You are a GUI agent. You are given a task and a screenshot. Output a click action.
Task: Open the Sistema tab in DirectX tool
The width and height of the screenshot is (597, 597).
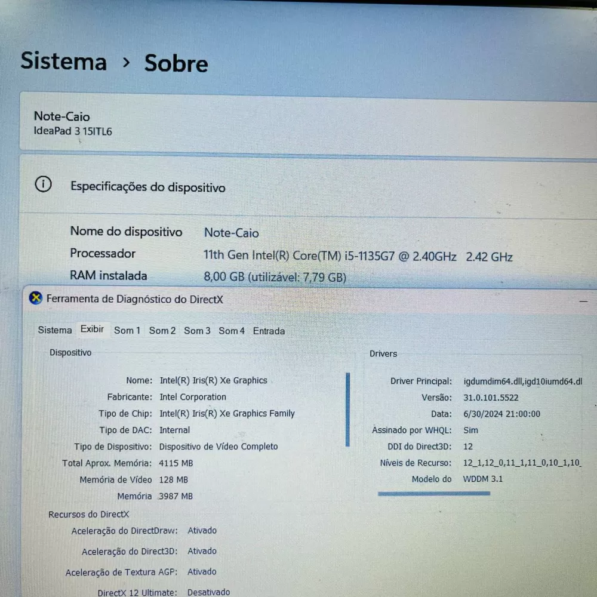[55, 330]
